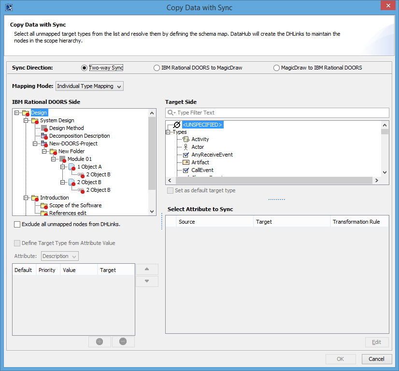Enable Exclude all unmapped nodes from DHLinks
The image size is (399, 371).
(17, 224)
